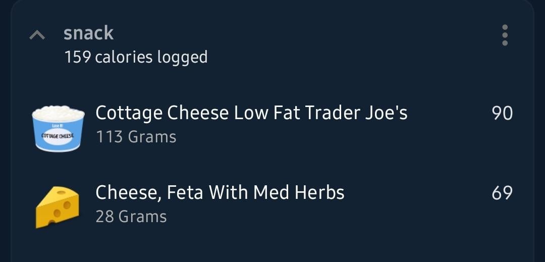Tap the white curds atop the cottage cheese icon
The image size is (545, 262).
[x=59, y=112]
